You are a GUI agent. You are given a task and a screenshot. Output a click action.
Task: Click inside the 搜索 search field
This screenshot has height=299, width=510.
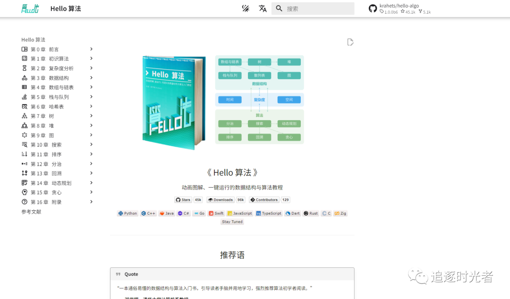pos(313,8)
